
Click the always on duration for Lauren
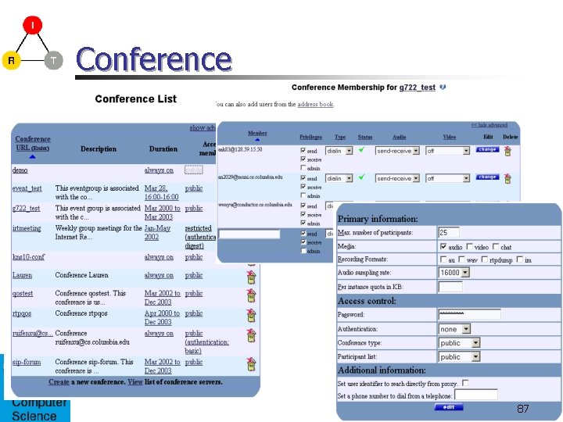159,275
